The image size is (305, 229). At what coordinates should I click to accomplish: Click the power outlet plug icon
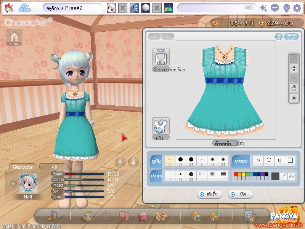250,216
